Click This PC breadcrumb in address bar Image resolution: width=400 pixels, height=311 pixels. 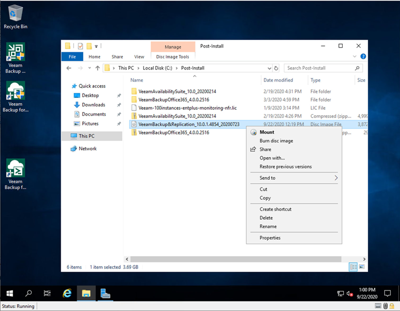coord(126,68)
